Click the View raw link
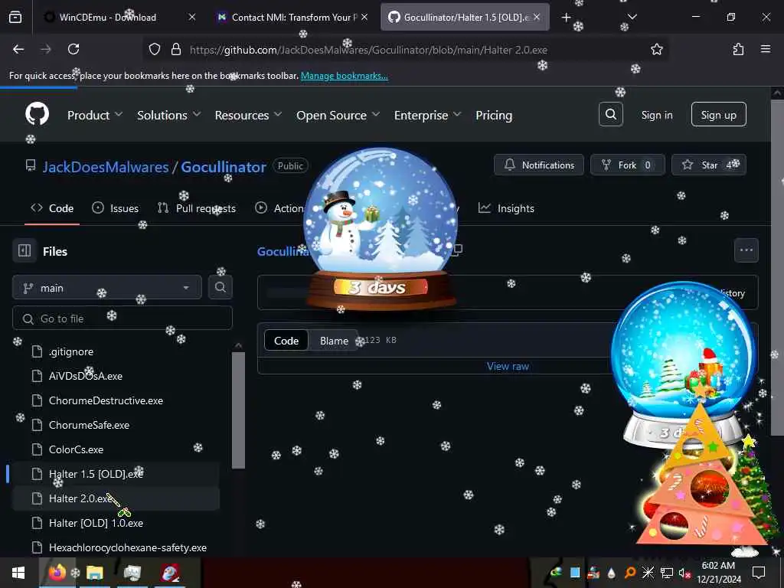 coord(508,366)
